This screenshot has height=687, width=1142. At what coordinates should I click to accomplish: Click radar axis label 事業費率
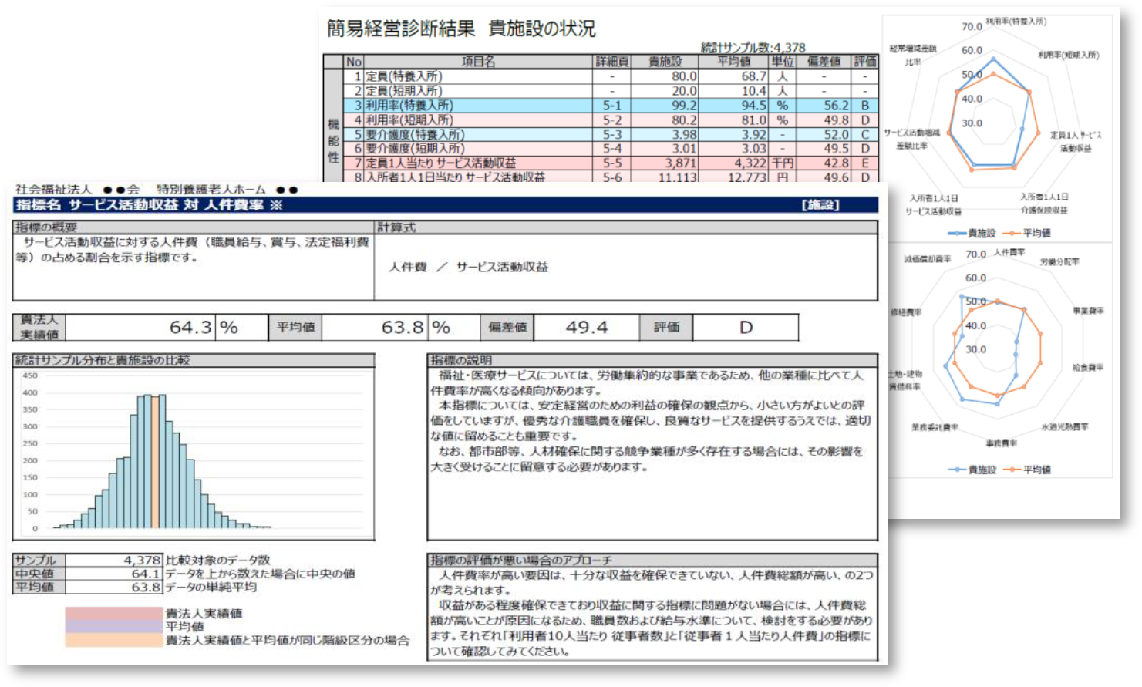pos(1088,311)
